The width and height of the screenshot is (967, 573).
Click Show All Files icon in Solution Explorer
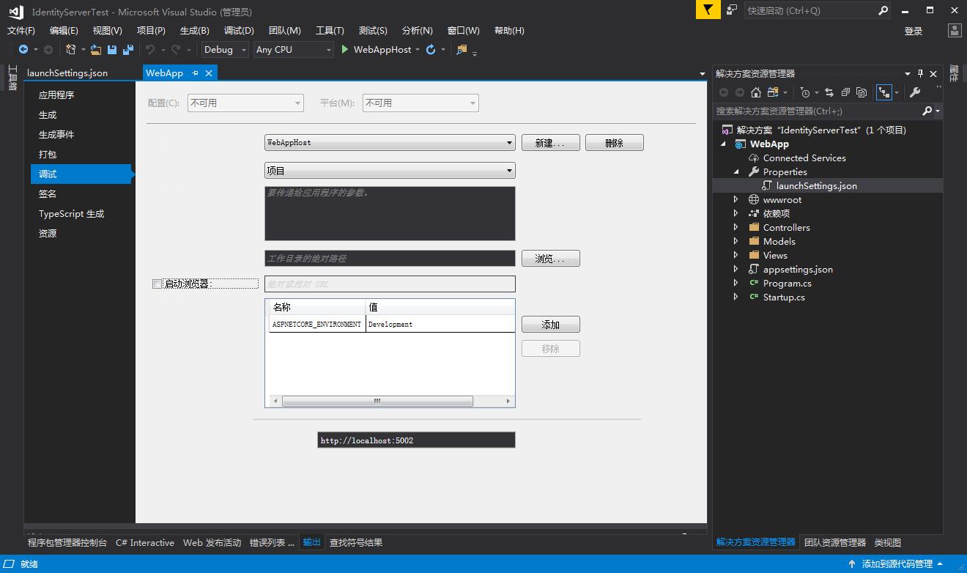coord(862,92)
